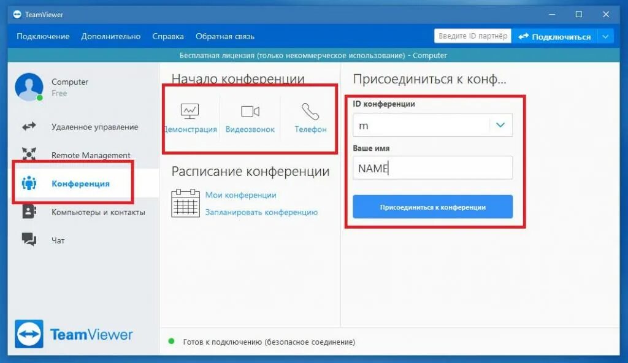
Task: Click Присоединиться к конференции button
Action: click(432, 207)
